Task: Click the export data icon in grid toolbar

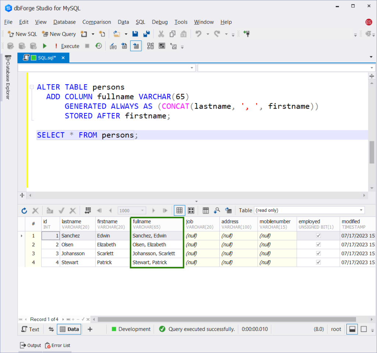Action: [x=228, y=211]
